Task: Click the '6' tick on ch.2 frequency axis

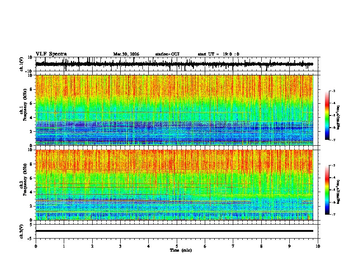Action: pos(31,178)
